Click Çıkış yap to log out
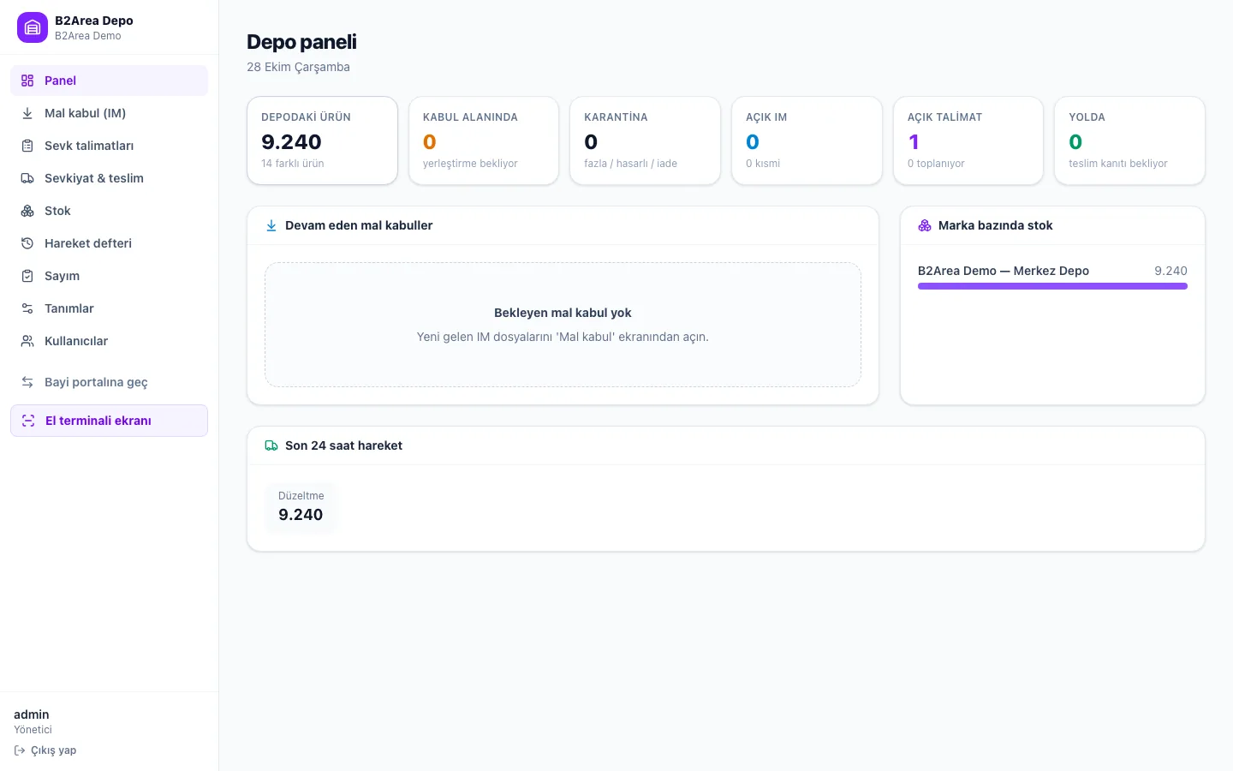Screen dimensions: 1233x771 [x=45, y=750]
